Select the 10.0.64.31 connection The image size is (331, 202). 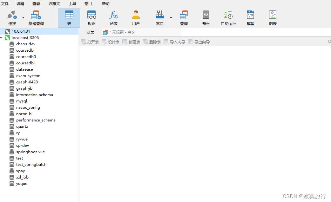pos(21,31)
